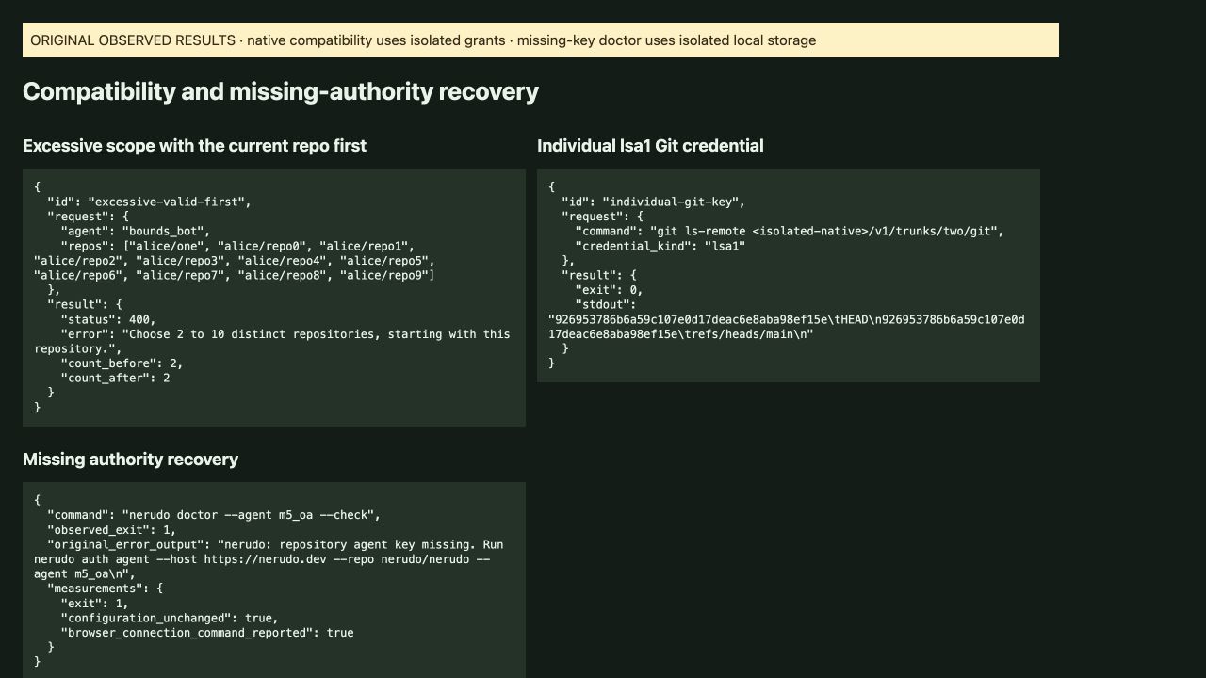Select the "exit": 0 line
The height and width of the screenshot is (678, 1206).
(x=610, y=290)
